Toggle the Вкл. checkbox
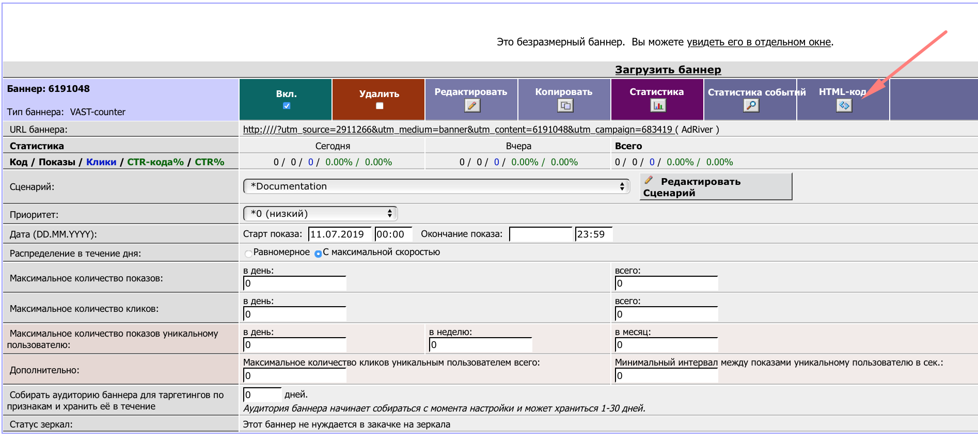 (x=287, y=106)
